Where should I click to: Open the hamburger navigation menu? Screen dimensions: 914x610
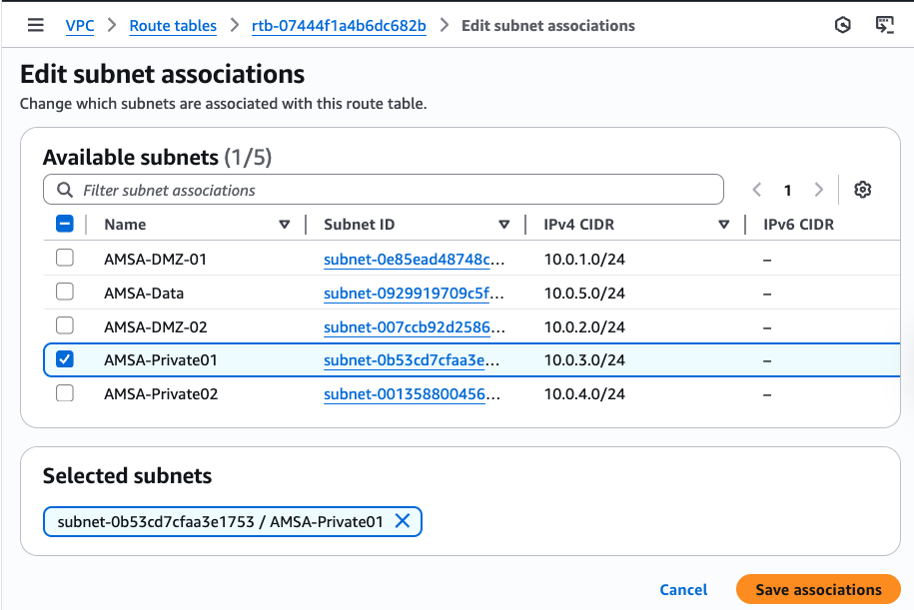click(x=35, y=25)
